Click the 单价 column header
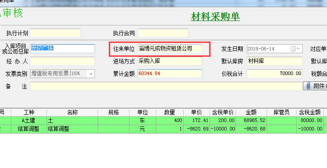Image resolution: width=327 pixels, height=168 pixels. 197,112
